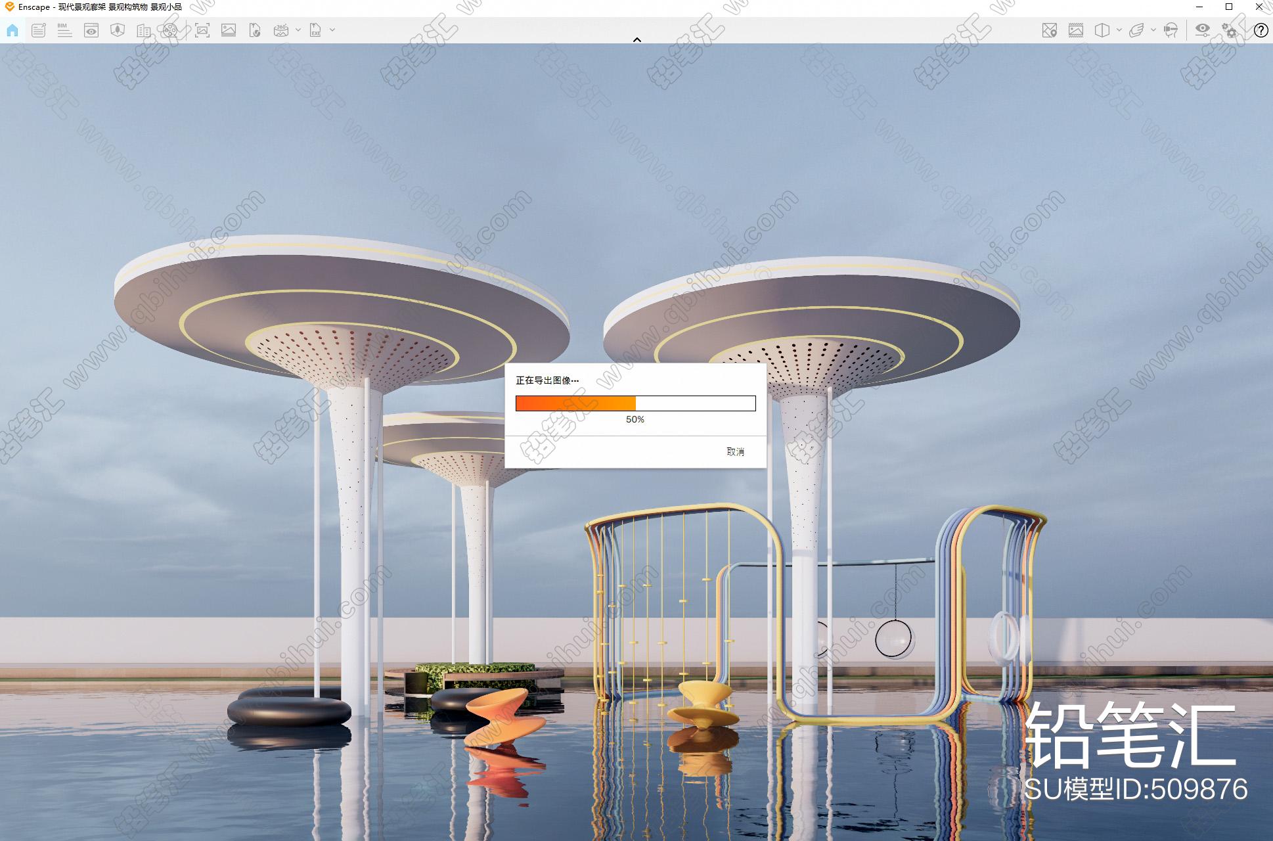The width and height of the screenshot is (1273, 841).
Task: Click the screenshot capture frame icon
Action: (x=202, y=30)
